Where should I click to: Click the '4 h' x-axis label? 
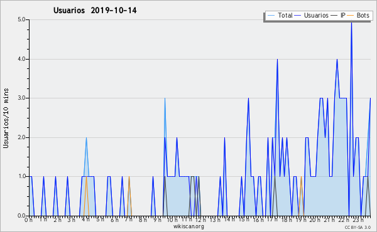coord(85,219)
